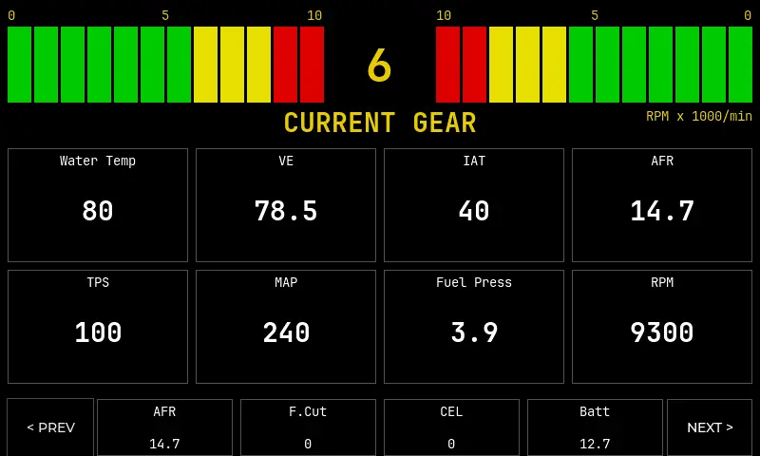The height and width of the screenshot is (456, 760).
Task: Click the IAT value 40
Action: coord(473,211)
